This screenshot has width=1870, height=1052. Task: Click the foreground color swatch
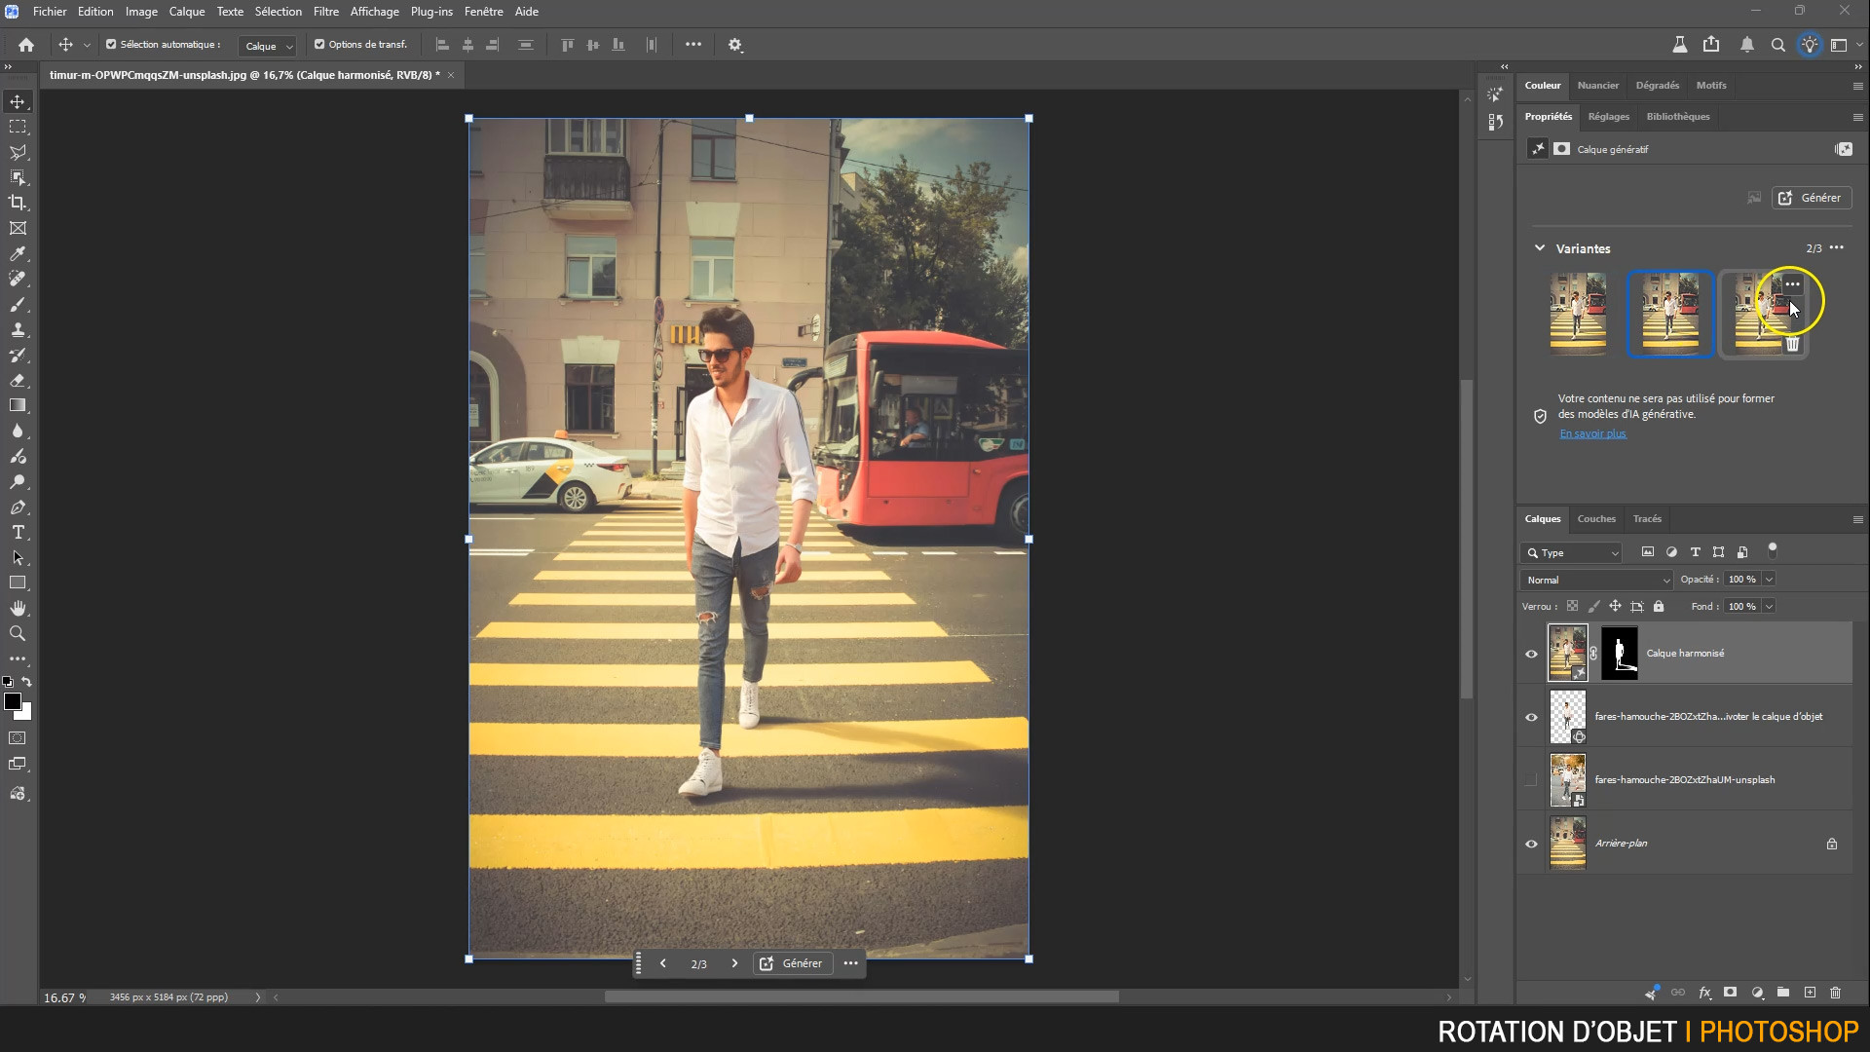click(x=13, y=702)
